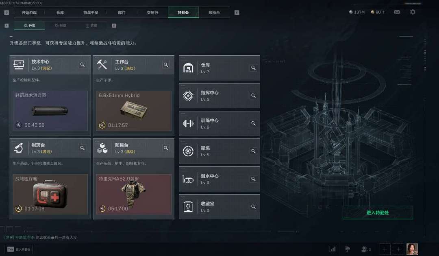This screenshot has height=256, width=439.
Task: Switch to the 改枪台 tab
Action: (x=214, y=13)
